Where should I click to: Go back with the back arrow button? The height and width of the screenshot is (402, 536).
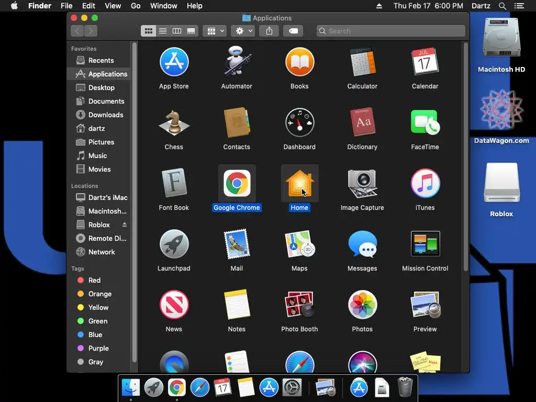(77, 31)
